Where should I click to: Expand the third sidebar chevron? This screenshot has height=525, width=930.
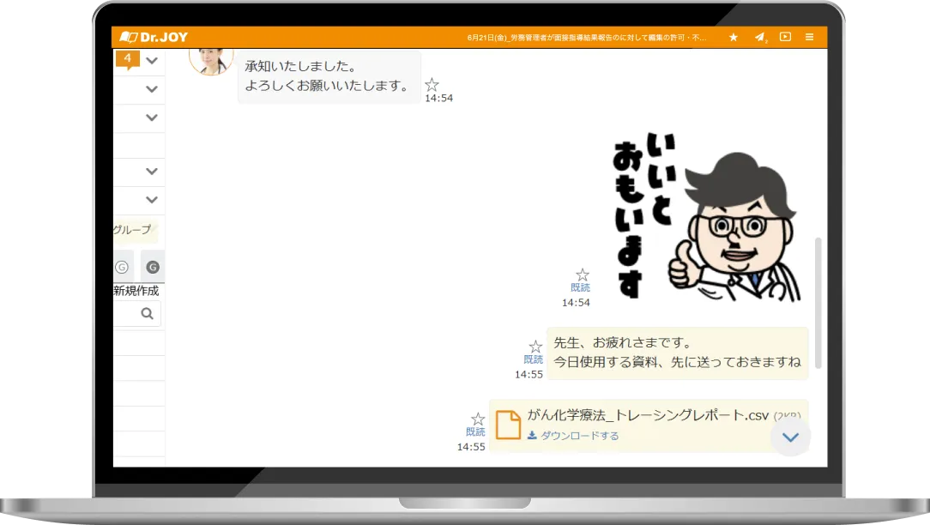click(x=152, y=118)
